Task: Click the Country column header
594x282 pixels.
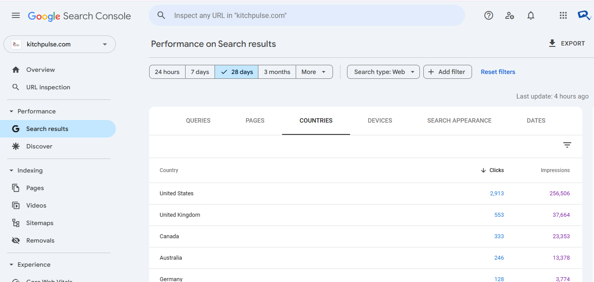Action: click(x=169, y=170)
